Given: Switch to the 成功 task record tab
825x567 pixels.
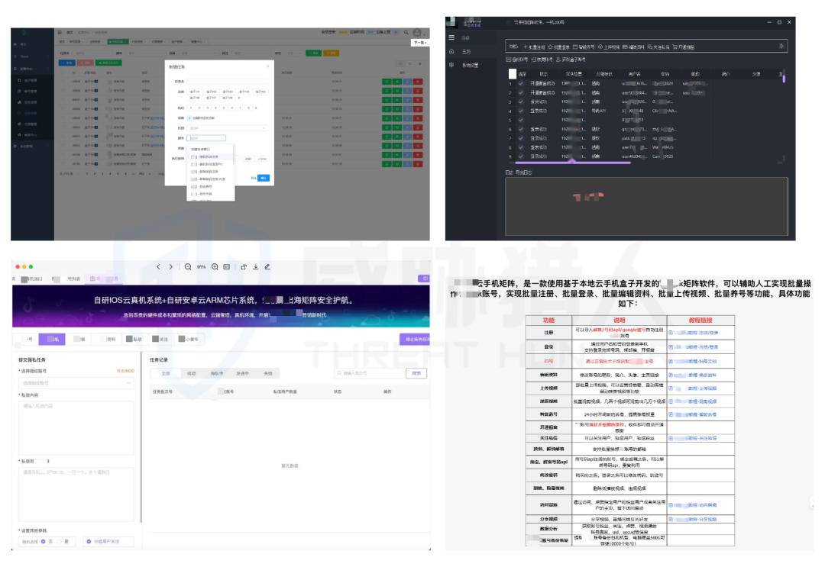Looking at the screenshot, I should coord(191,374).
